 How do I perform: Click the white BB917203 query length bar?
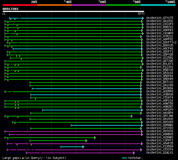coord(73,11)
